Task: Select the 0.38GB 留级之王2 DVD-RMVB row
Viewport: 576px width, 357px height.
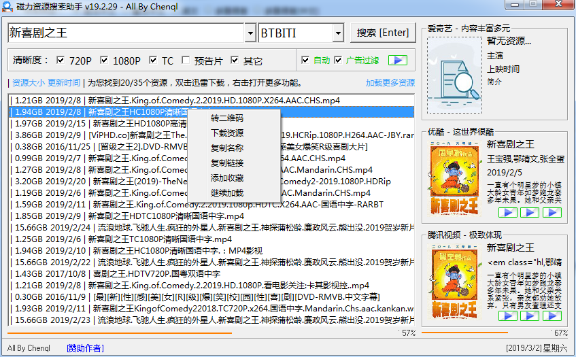Action: point(211,147)
